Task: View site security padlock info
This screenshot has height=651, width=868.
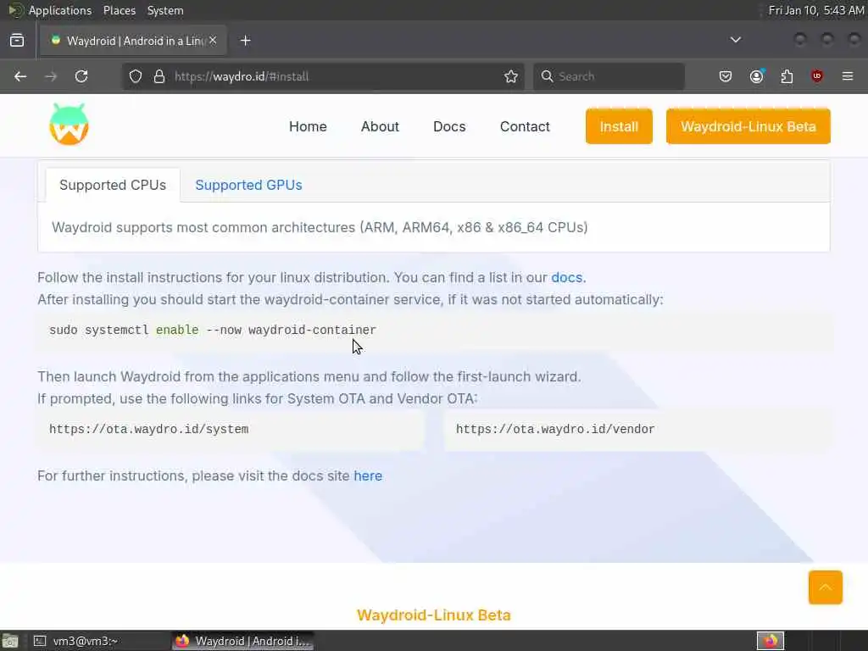Action: coord(159,76)
